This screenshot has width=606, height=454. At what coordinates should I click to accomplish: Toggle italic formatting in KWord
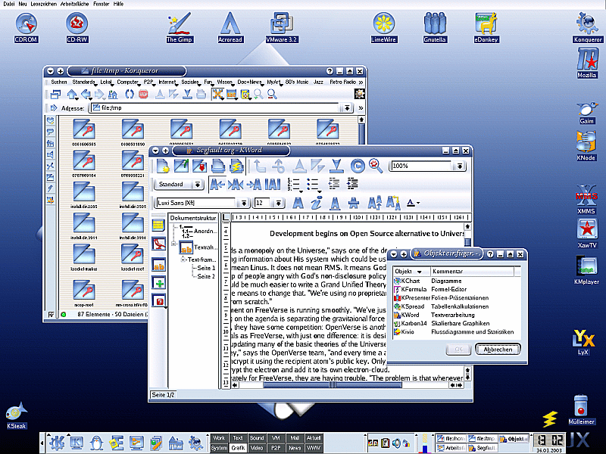coord(317,203)
